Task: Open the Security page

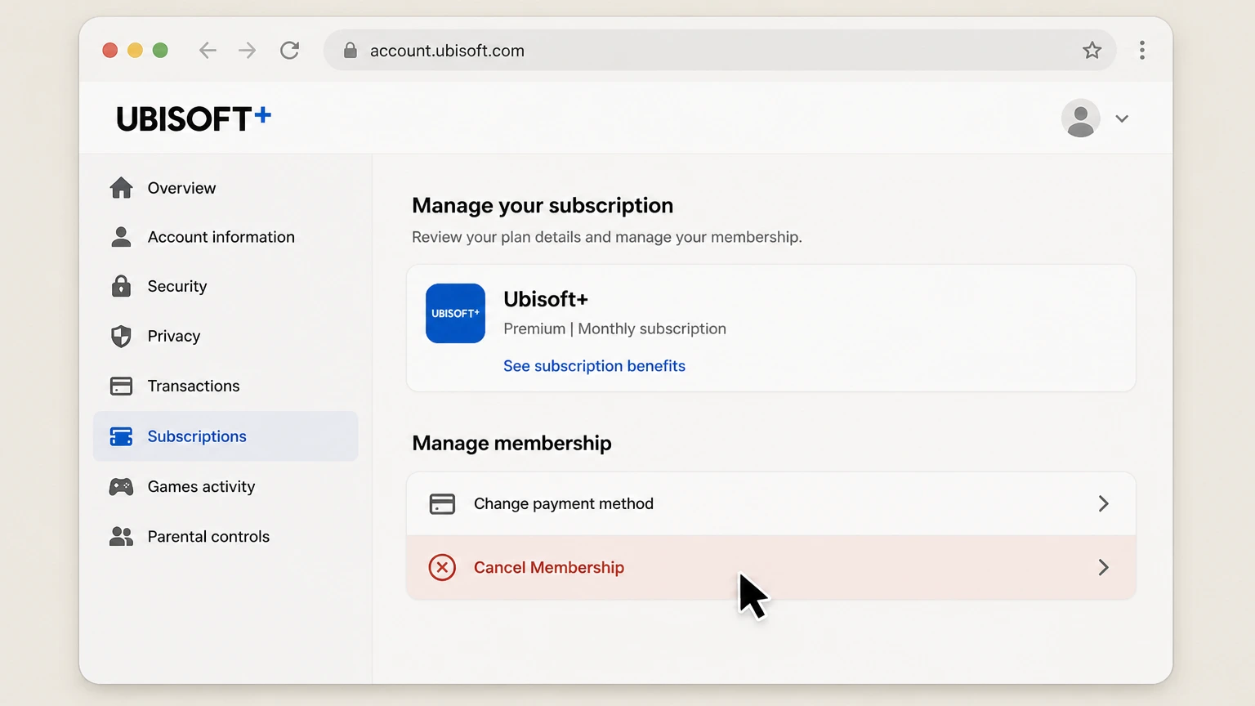Action: click(x=226, y=286)
